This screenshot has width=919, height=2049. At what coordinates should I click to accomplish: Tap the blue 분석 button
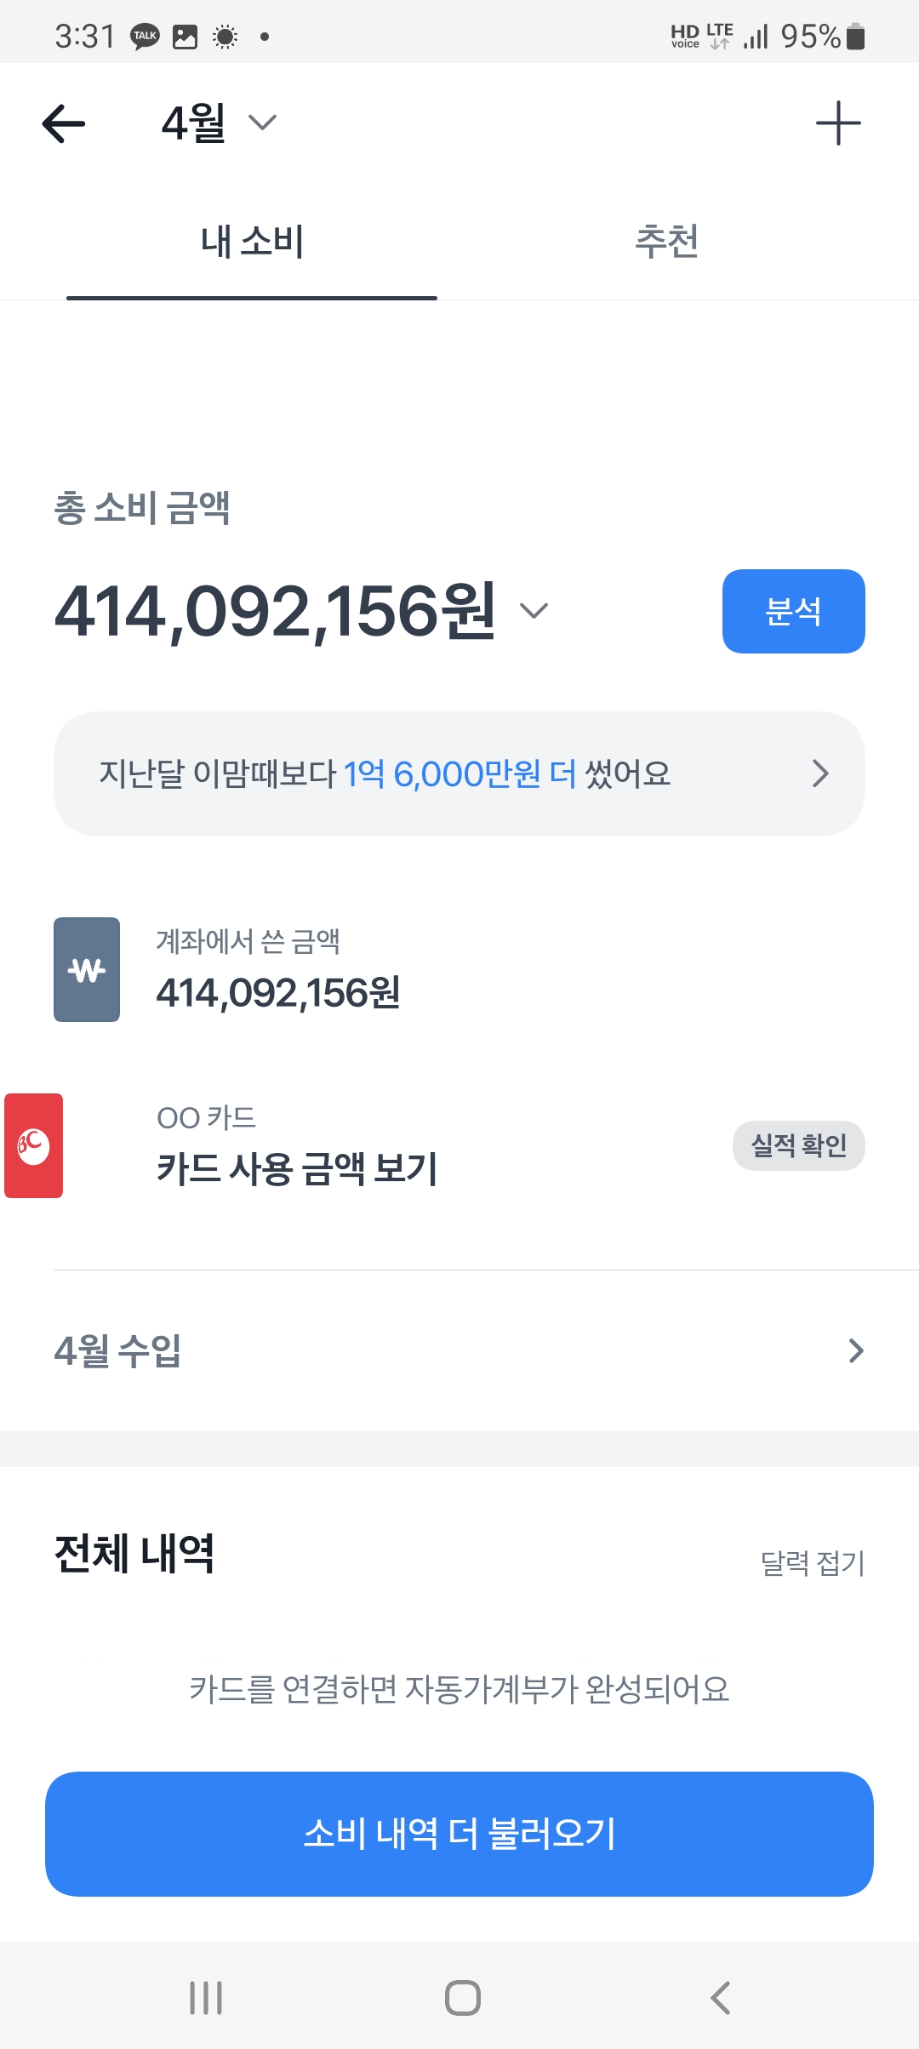794,611
